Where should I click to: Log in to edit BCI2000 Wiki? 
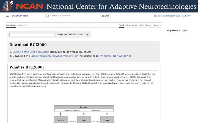173,16
